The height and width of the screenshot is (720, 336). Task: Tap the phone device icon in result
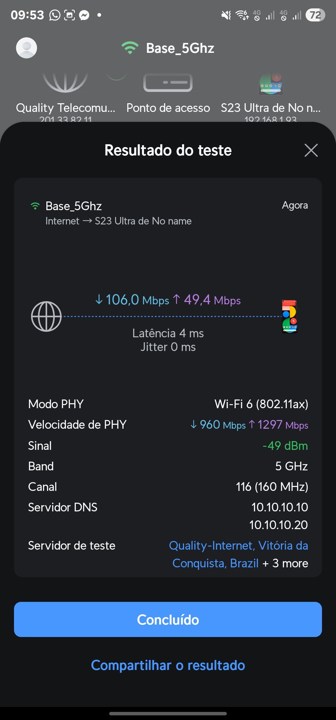pyautogui.click(x=290, y=316)
